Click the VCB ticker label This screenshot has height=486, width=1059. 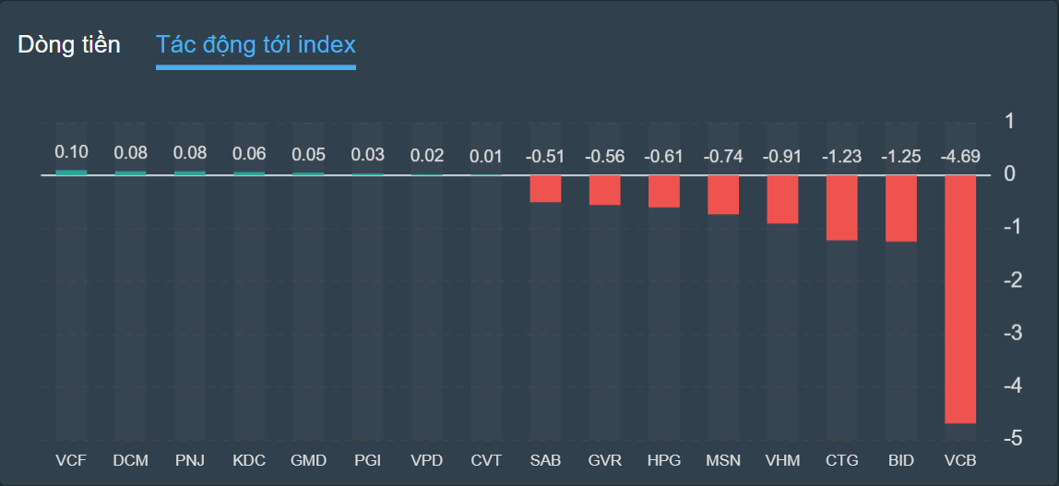960,460
